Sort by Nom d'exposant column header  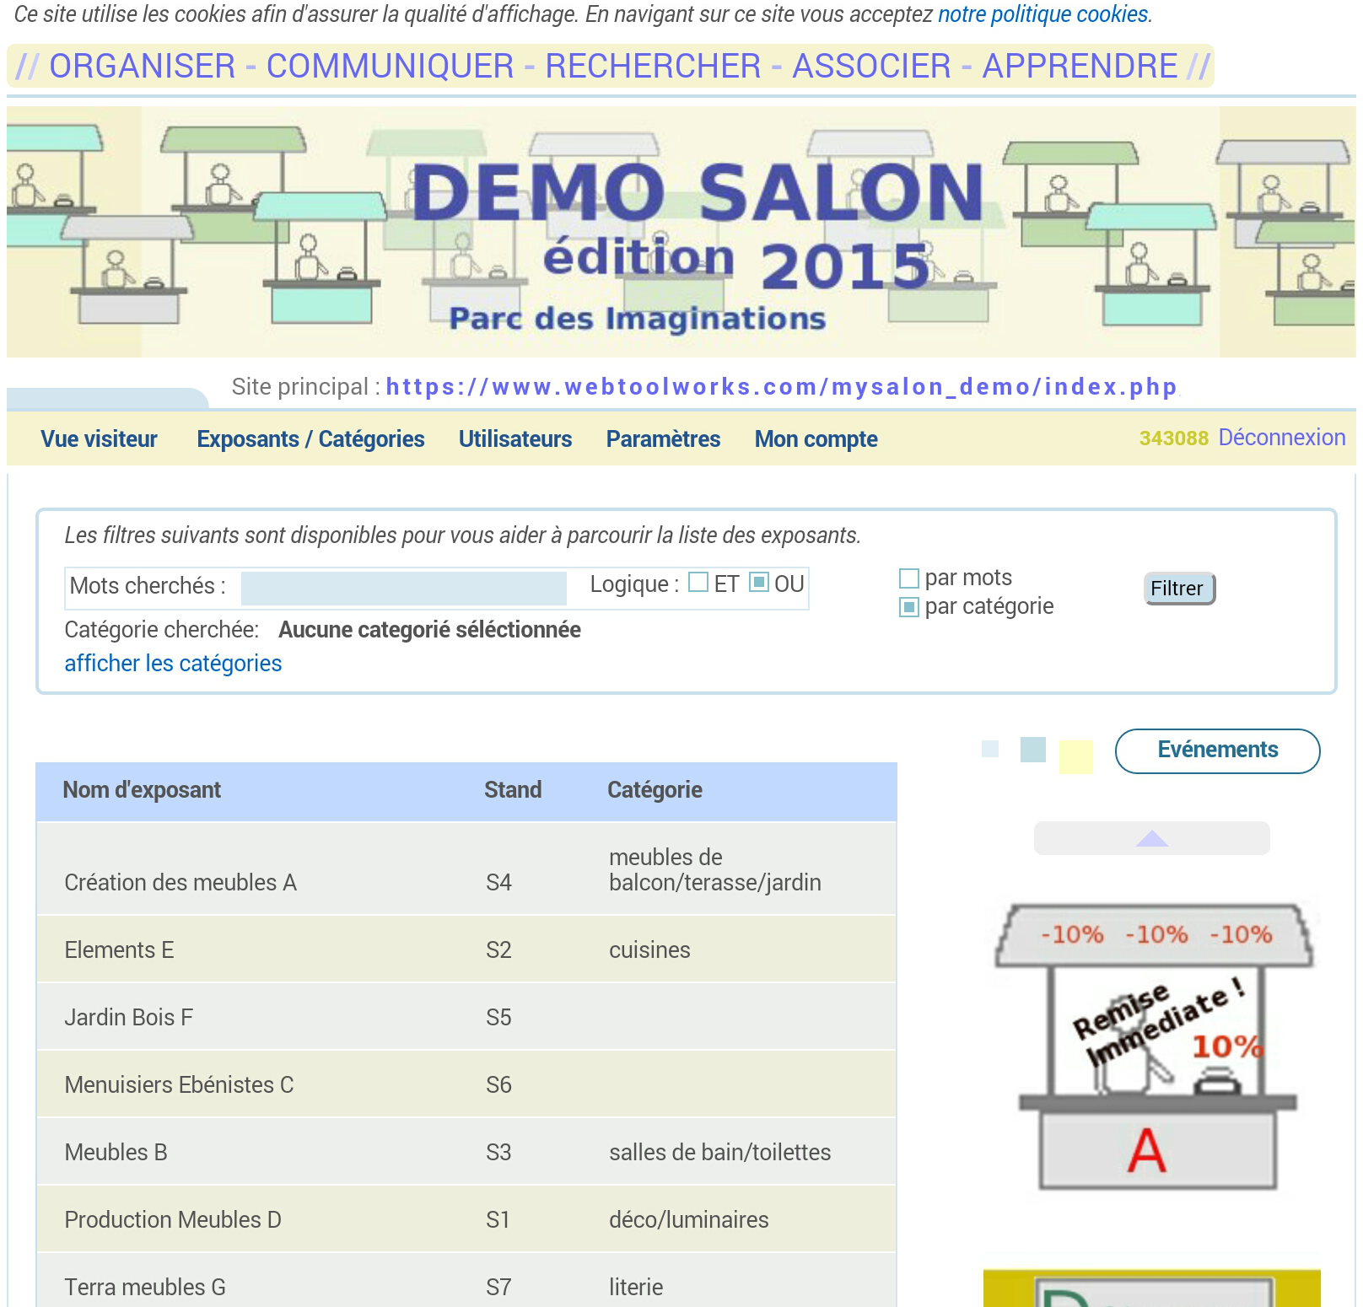142,790
